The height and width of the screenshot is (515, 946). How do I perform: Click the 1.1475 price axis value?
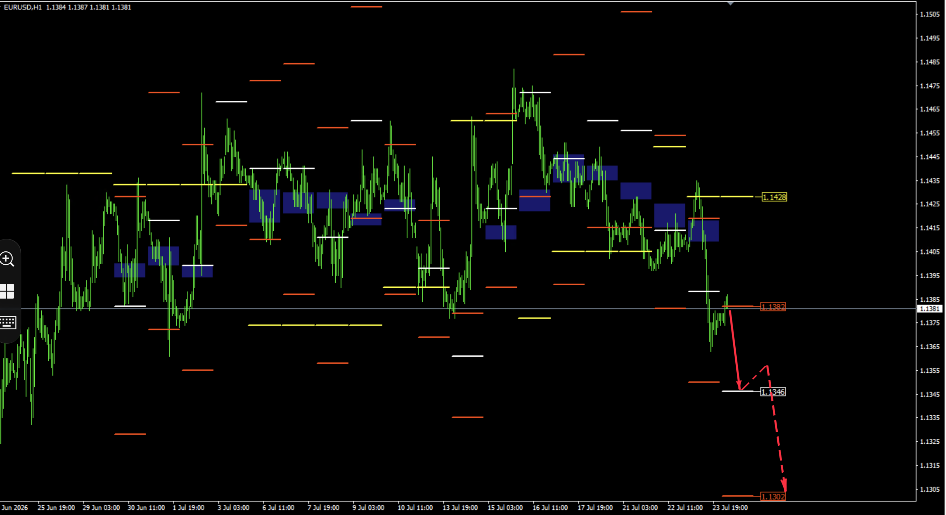(930, 86)
